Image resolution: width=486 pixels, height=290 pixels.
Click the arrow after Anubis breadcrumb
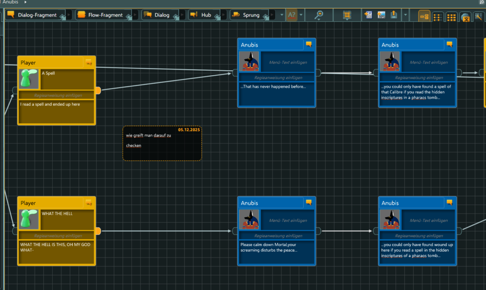pos(25,2)
